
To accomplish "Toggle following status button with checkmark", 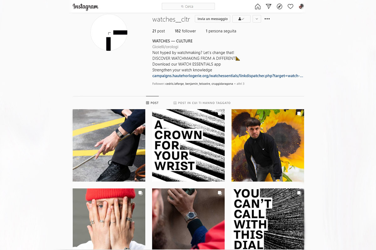I will [241, 19].
